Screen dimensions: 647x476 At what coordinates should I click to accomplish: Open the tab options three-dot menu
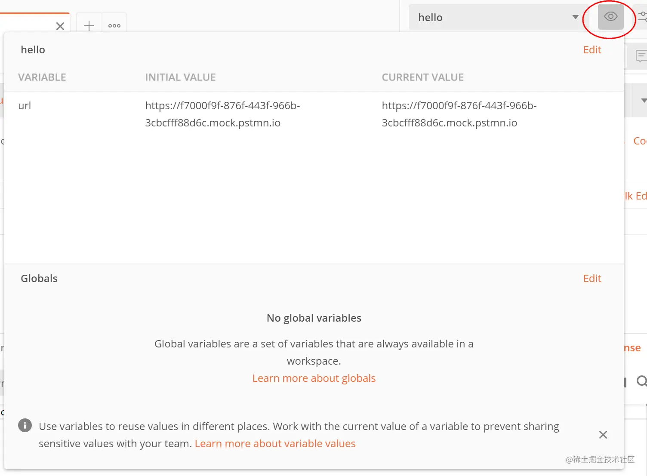point(114,26)
